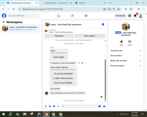This screenshot has width=147, height=117.
Task: Open File Explorer from the taskbar
Action: click(25, 114)
